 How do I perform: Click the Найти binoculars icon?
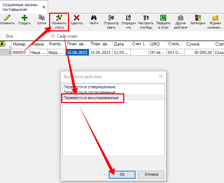94,18
